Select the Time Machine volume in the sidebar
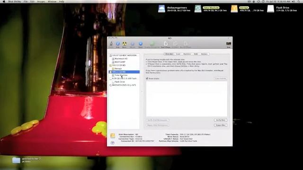The image size is (303, 170). coord(124,75)
